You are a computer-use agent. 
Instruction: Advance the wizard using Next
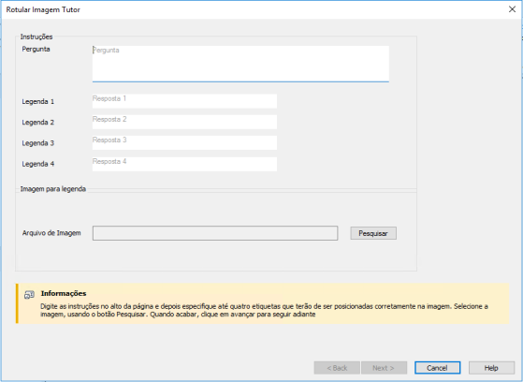point(384,368)
